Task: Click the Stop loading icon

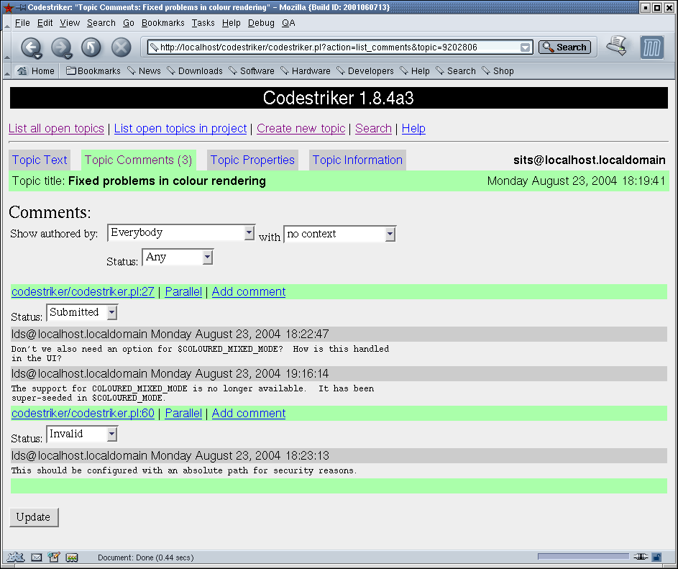Action: click(122, 47)
